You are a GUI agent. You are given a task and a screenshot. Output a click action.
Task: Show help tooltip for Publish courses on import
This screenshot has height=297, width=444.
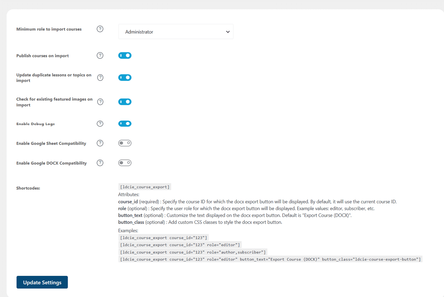click(x=100, y=56)
